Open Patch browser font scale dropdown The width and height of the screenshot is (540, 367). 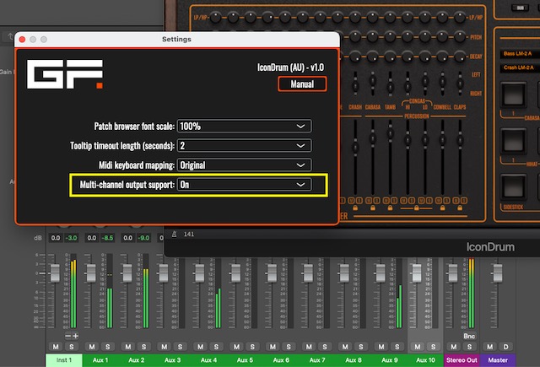(x=244, y=126)
